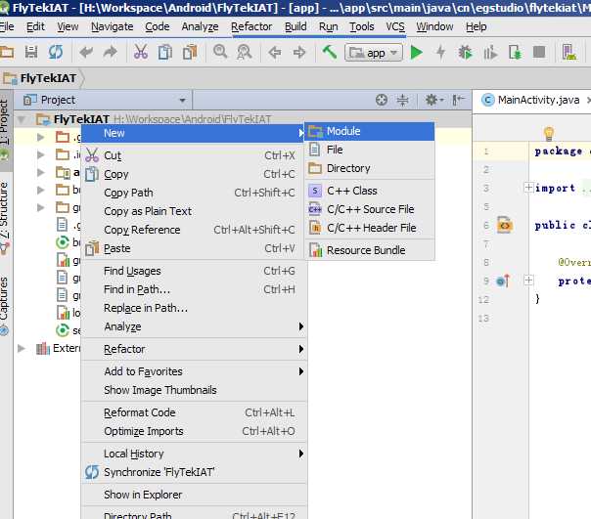Click Find Usages in context menu
This screenshot has width=591, height=519.
tap(195, 271)
